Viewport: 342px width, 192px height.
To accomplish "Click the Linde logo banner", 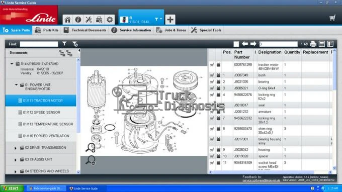I will (x=29, y=15).
